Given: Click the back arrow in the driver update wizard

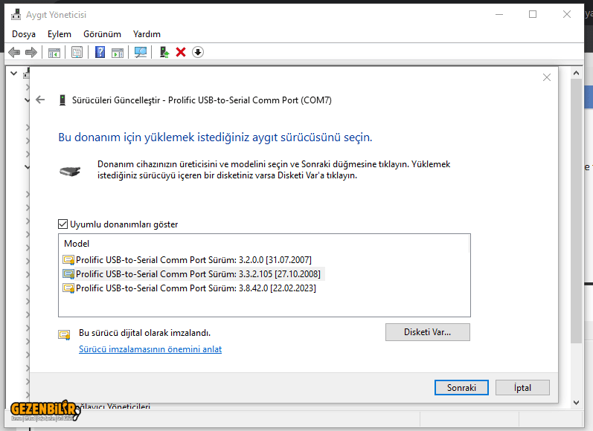Looking at the screenshot, I should 40,100.
